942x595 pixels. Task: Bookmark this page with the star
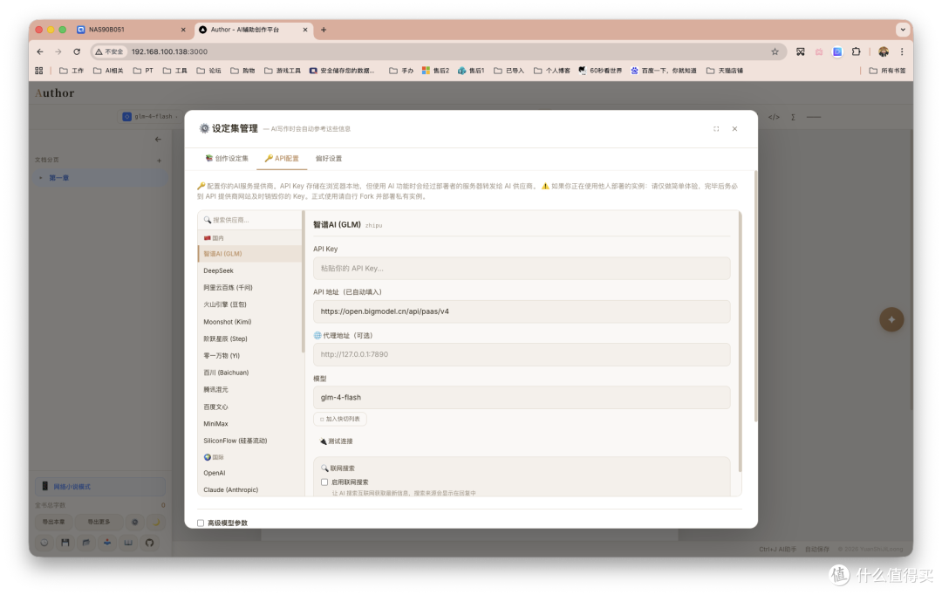tap(775, 51)
